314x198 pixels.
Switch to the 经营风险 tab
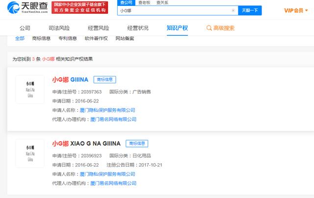[x=98, y=28]
